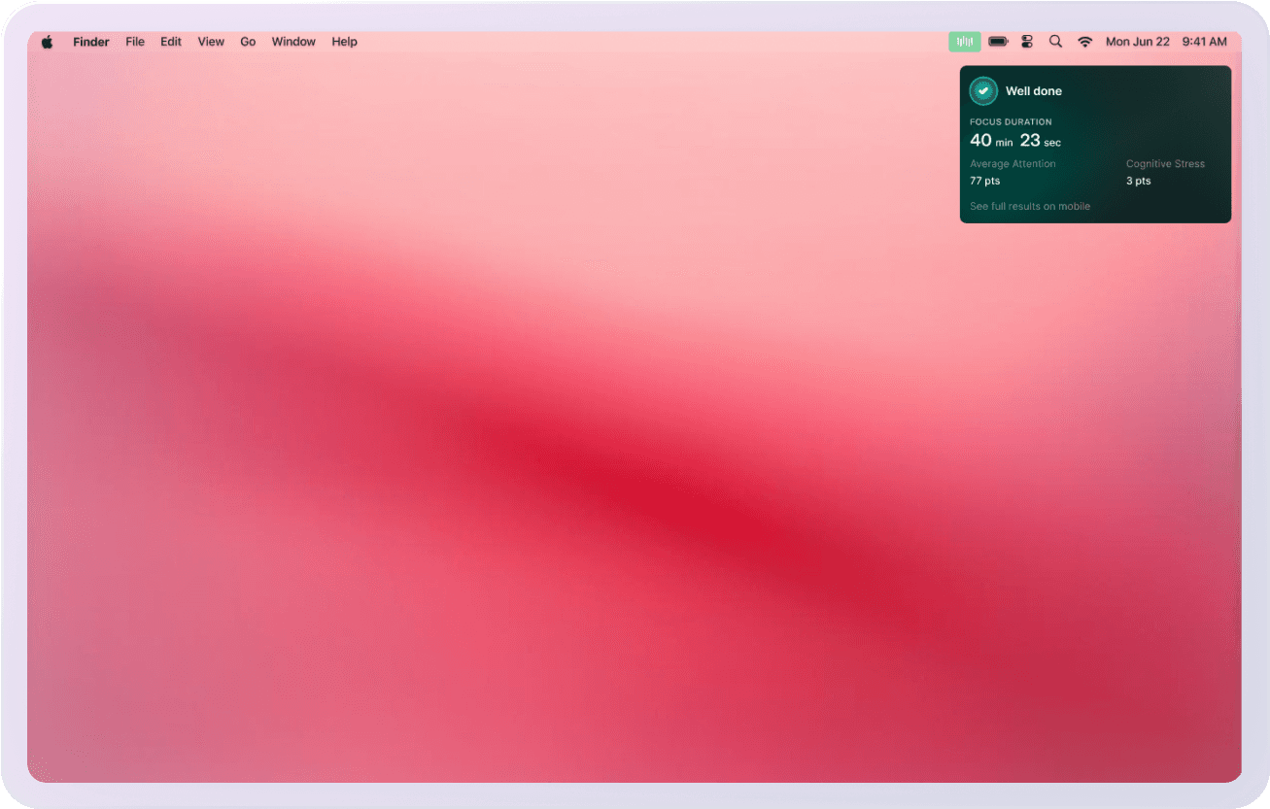The width and height of the screenshot is (1270, 809).
Task: Click the 3 pts stress value
Action: pos(1138,181)
